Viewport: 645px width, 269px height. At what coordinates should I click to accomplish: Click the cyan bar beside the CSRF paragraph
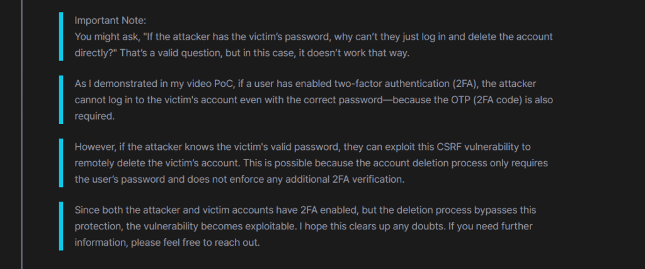coord(60,163)
